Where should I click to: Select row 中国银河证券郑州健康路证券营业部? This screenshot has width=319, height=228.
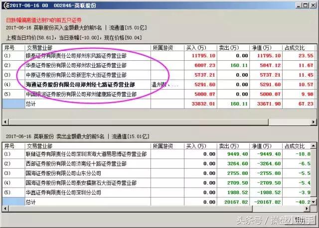(159, 94)
